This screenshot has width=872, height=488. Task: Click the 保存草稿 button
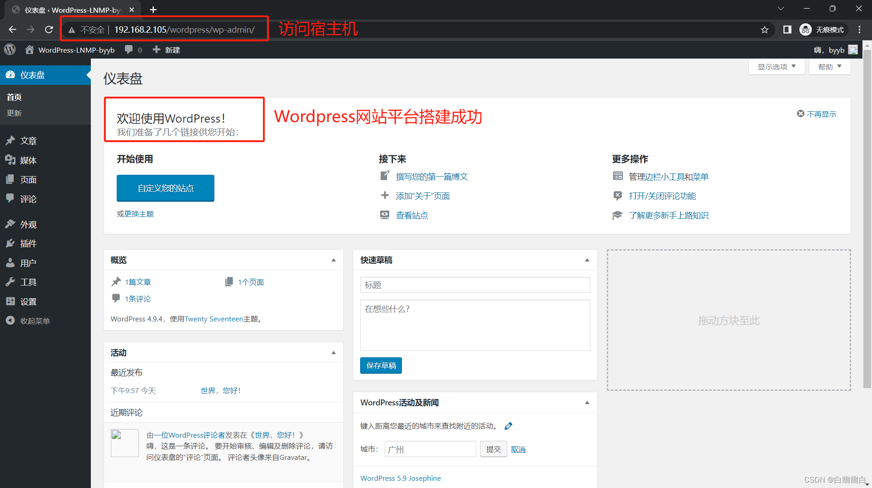(381, 365)
